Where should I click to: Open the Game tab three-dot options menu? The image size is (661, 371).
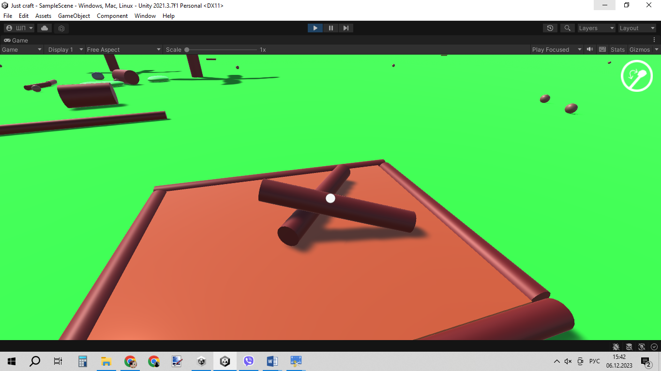pyautogui.click(x=654, y=40)
